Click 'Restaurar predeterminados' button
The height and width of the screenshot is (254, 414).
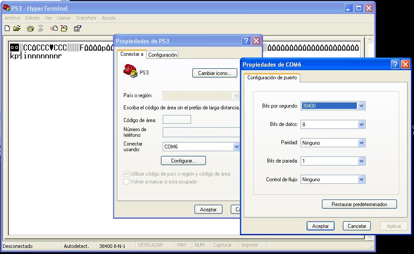(359, 204)
